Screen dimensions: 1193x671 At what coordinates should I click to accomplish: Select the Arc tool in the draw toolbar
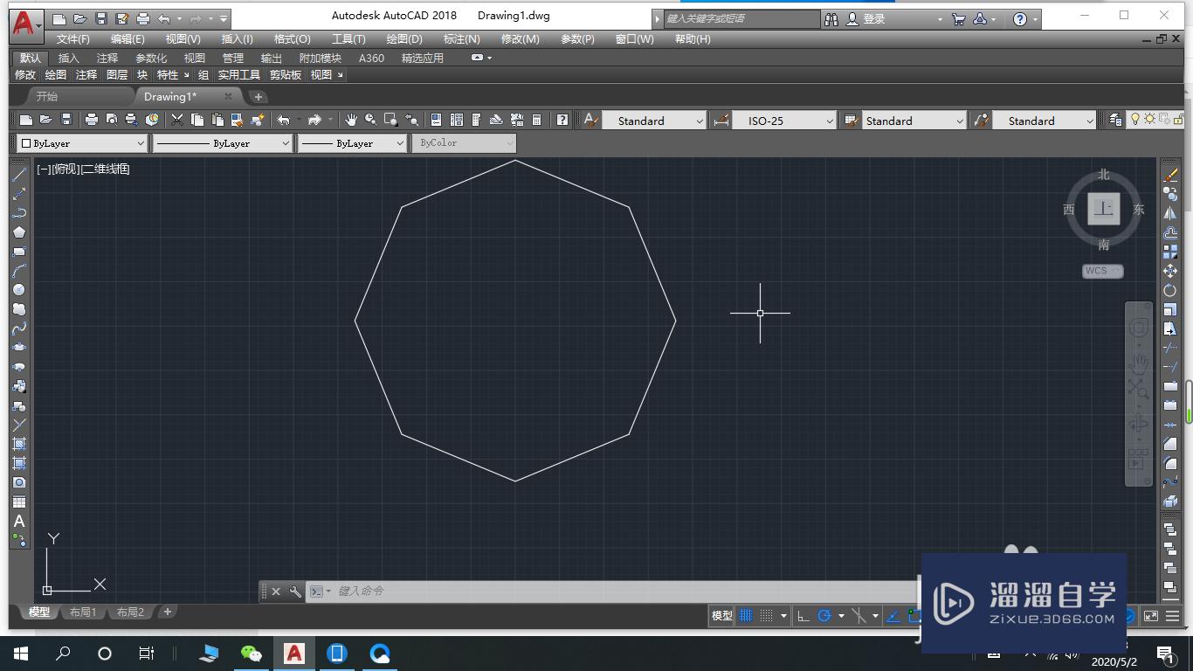pyautogui.click(x=19, y=271)
